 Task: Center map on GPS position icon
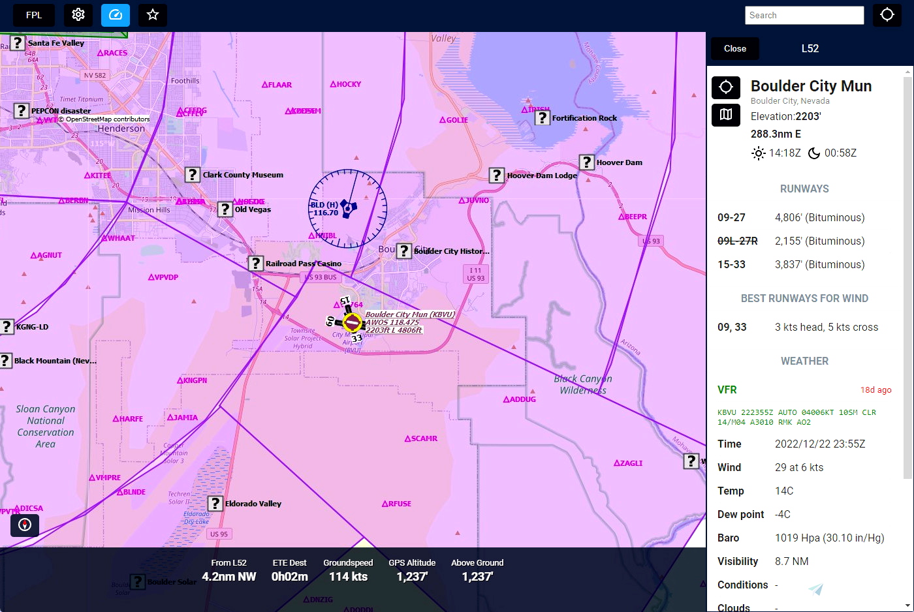[887, 15]
